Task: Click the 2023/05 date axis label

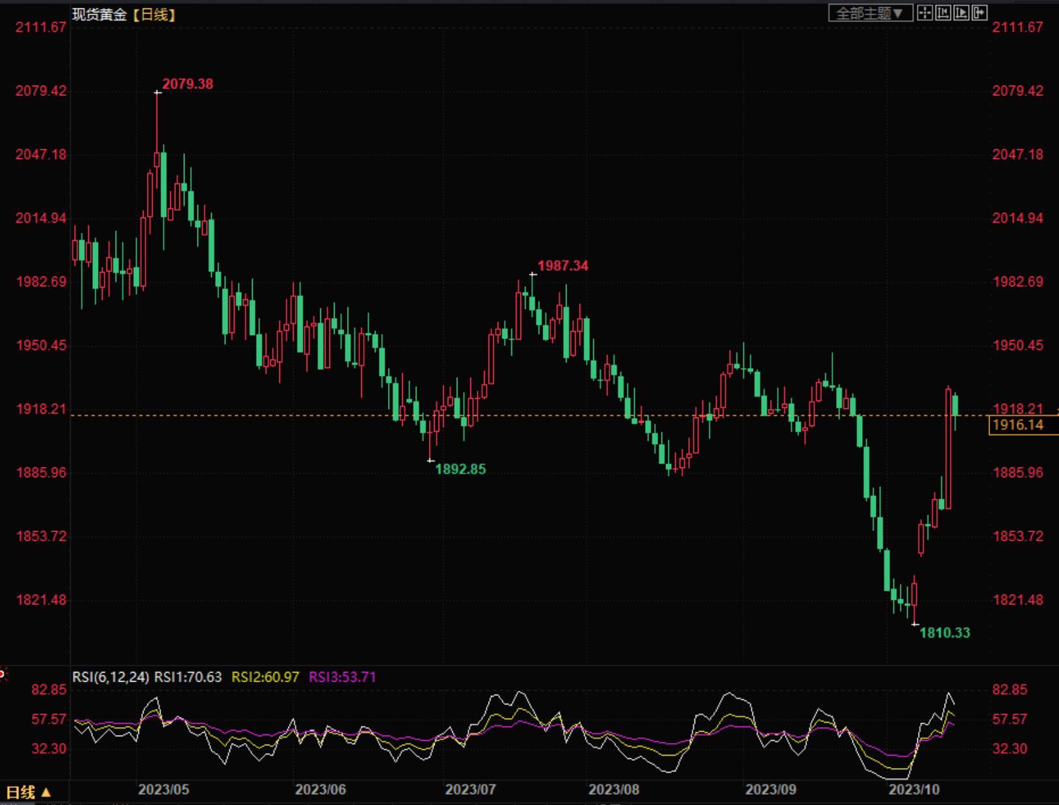Action: click(164, 789)
